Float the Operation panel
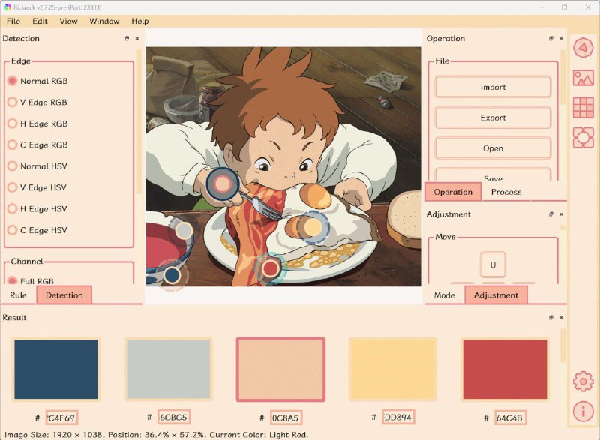The width and height of the screenshot is (600, 440). pos(551,39)
